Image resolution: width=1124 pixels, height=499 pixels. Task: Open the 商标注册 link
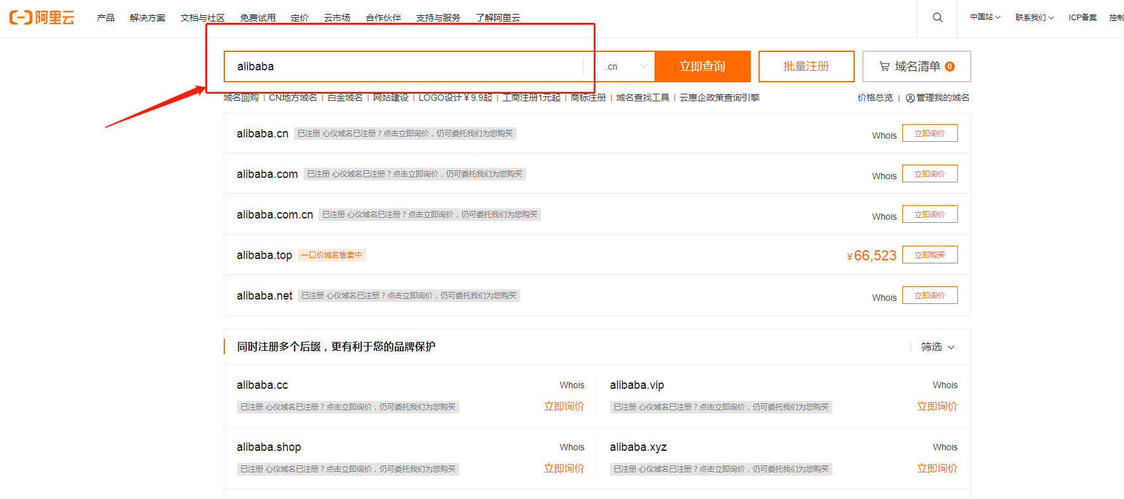pos(589,98)
